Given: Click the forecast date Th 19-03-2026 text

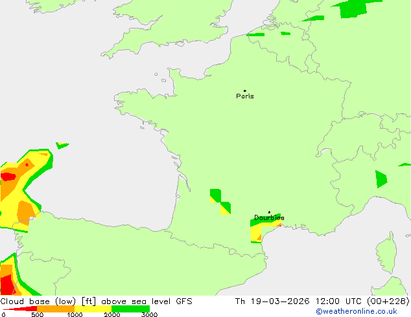Looking at the screenshot, I should (272, 301).
